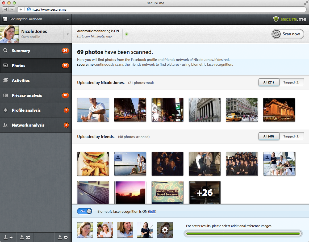Open Grand Central night photo

[x=279, y=110]
